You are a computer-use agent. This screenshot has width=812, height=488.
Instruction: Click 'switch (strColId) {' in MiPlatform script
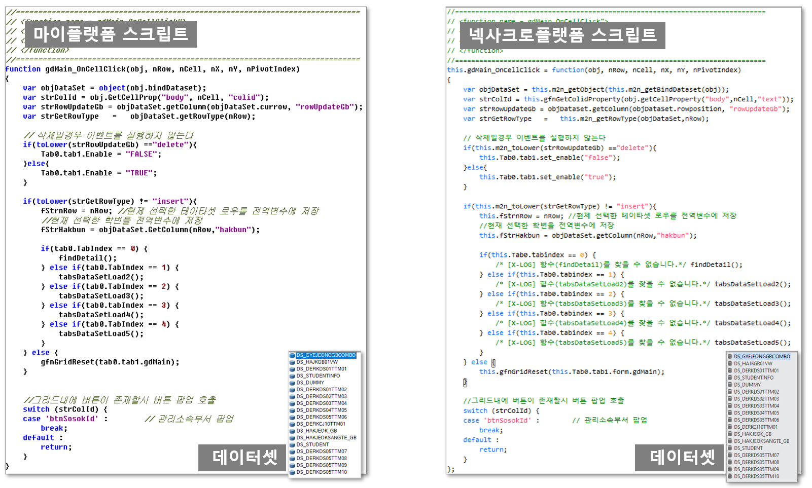[x=65, y=409]
